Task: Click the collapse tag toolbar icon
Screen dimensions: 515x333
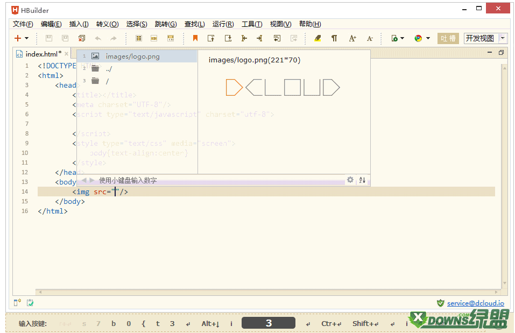Action: [x=154, y=38]
